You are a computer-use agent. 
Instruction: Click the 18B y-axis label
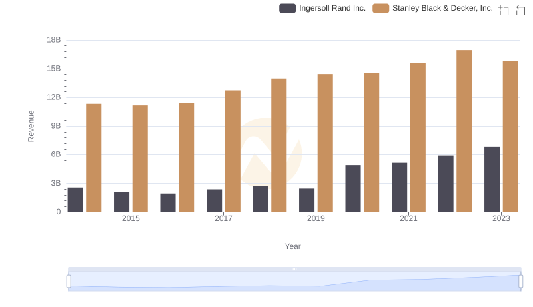(54, 40)
